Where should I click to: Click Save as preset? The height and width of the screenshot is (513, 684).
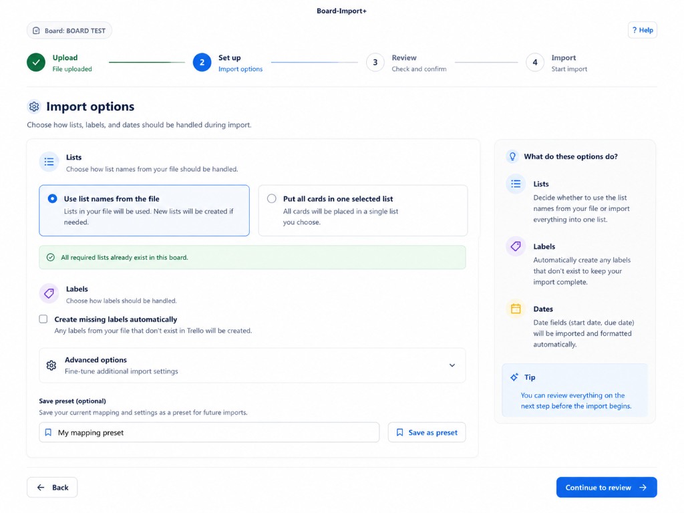point(427,432)
